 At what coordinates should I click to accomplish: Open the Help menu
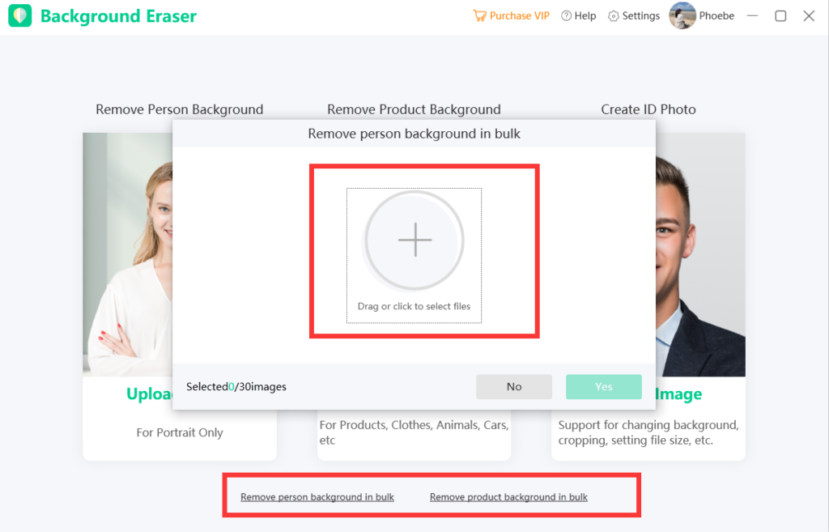point(578,16)
